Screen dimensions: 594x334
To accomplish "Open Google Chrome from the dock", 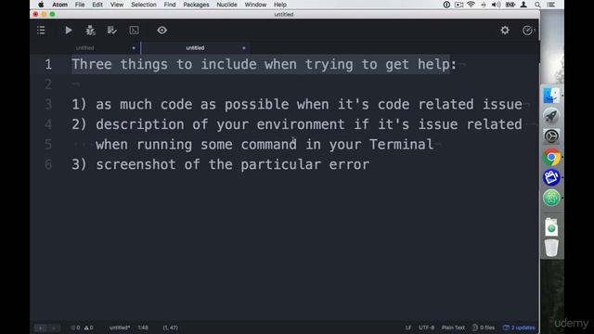I will [551, 157].
